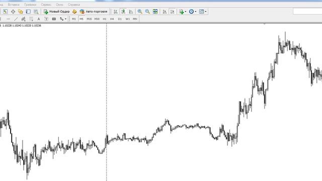The width and height of the screenshot is (322, 181).
Task: Toggle chart shift icon
Action: 172,12
